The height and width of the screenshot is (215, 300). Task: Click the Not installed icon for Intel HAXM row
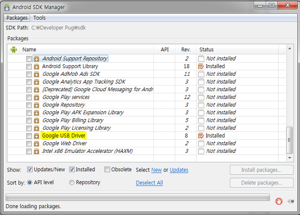tap(201, 151)
